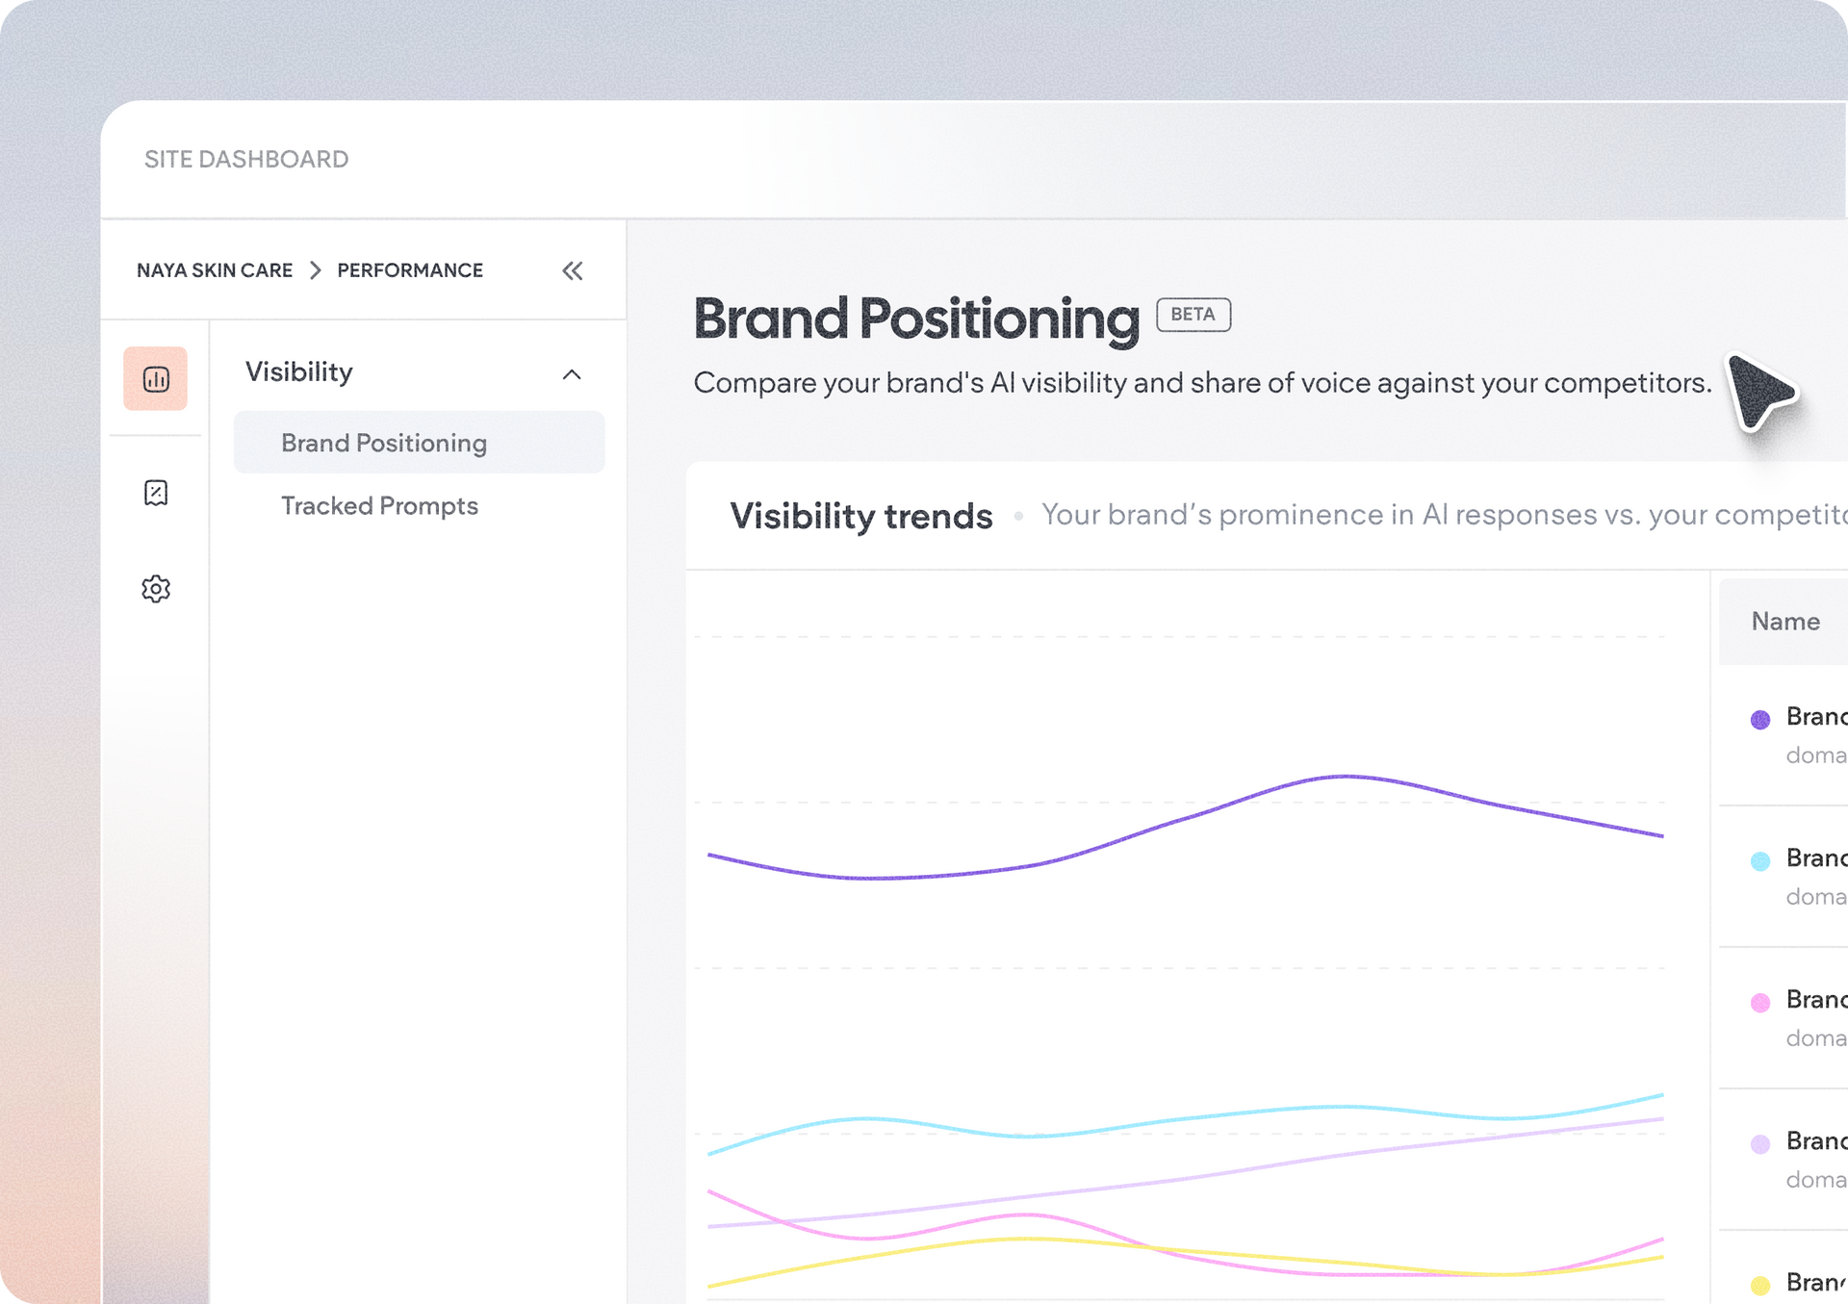Viewport: 1848px width, 1304px height.
Task: Click the Name column header
Action: click(x=1785, y=622)
